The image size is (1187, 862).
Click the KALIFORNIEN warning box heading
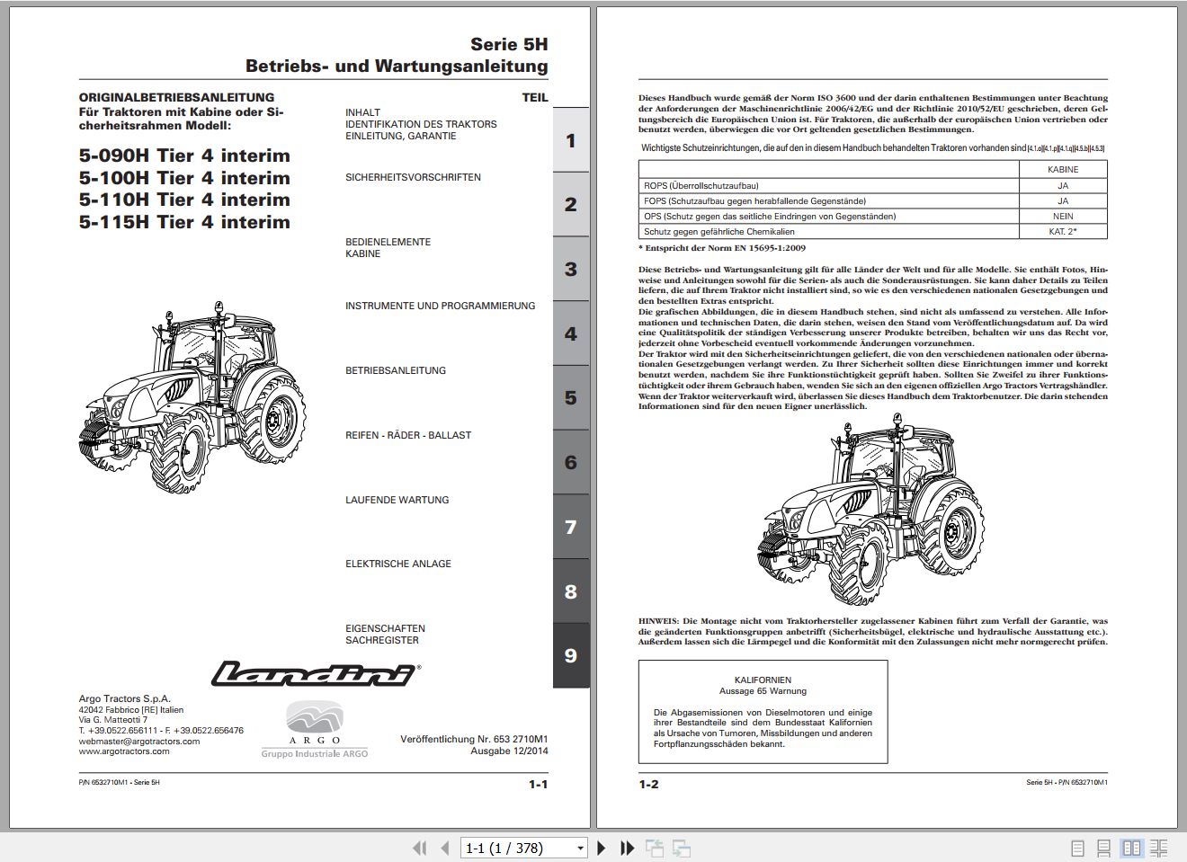point(763,680)
